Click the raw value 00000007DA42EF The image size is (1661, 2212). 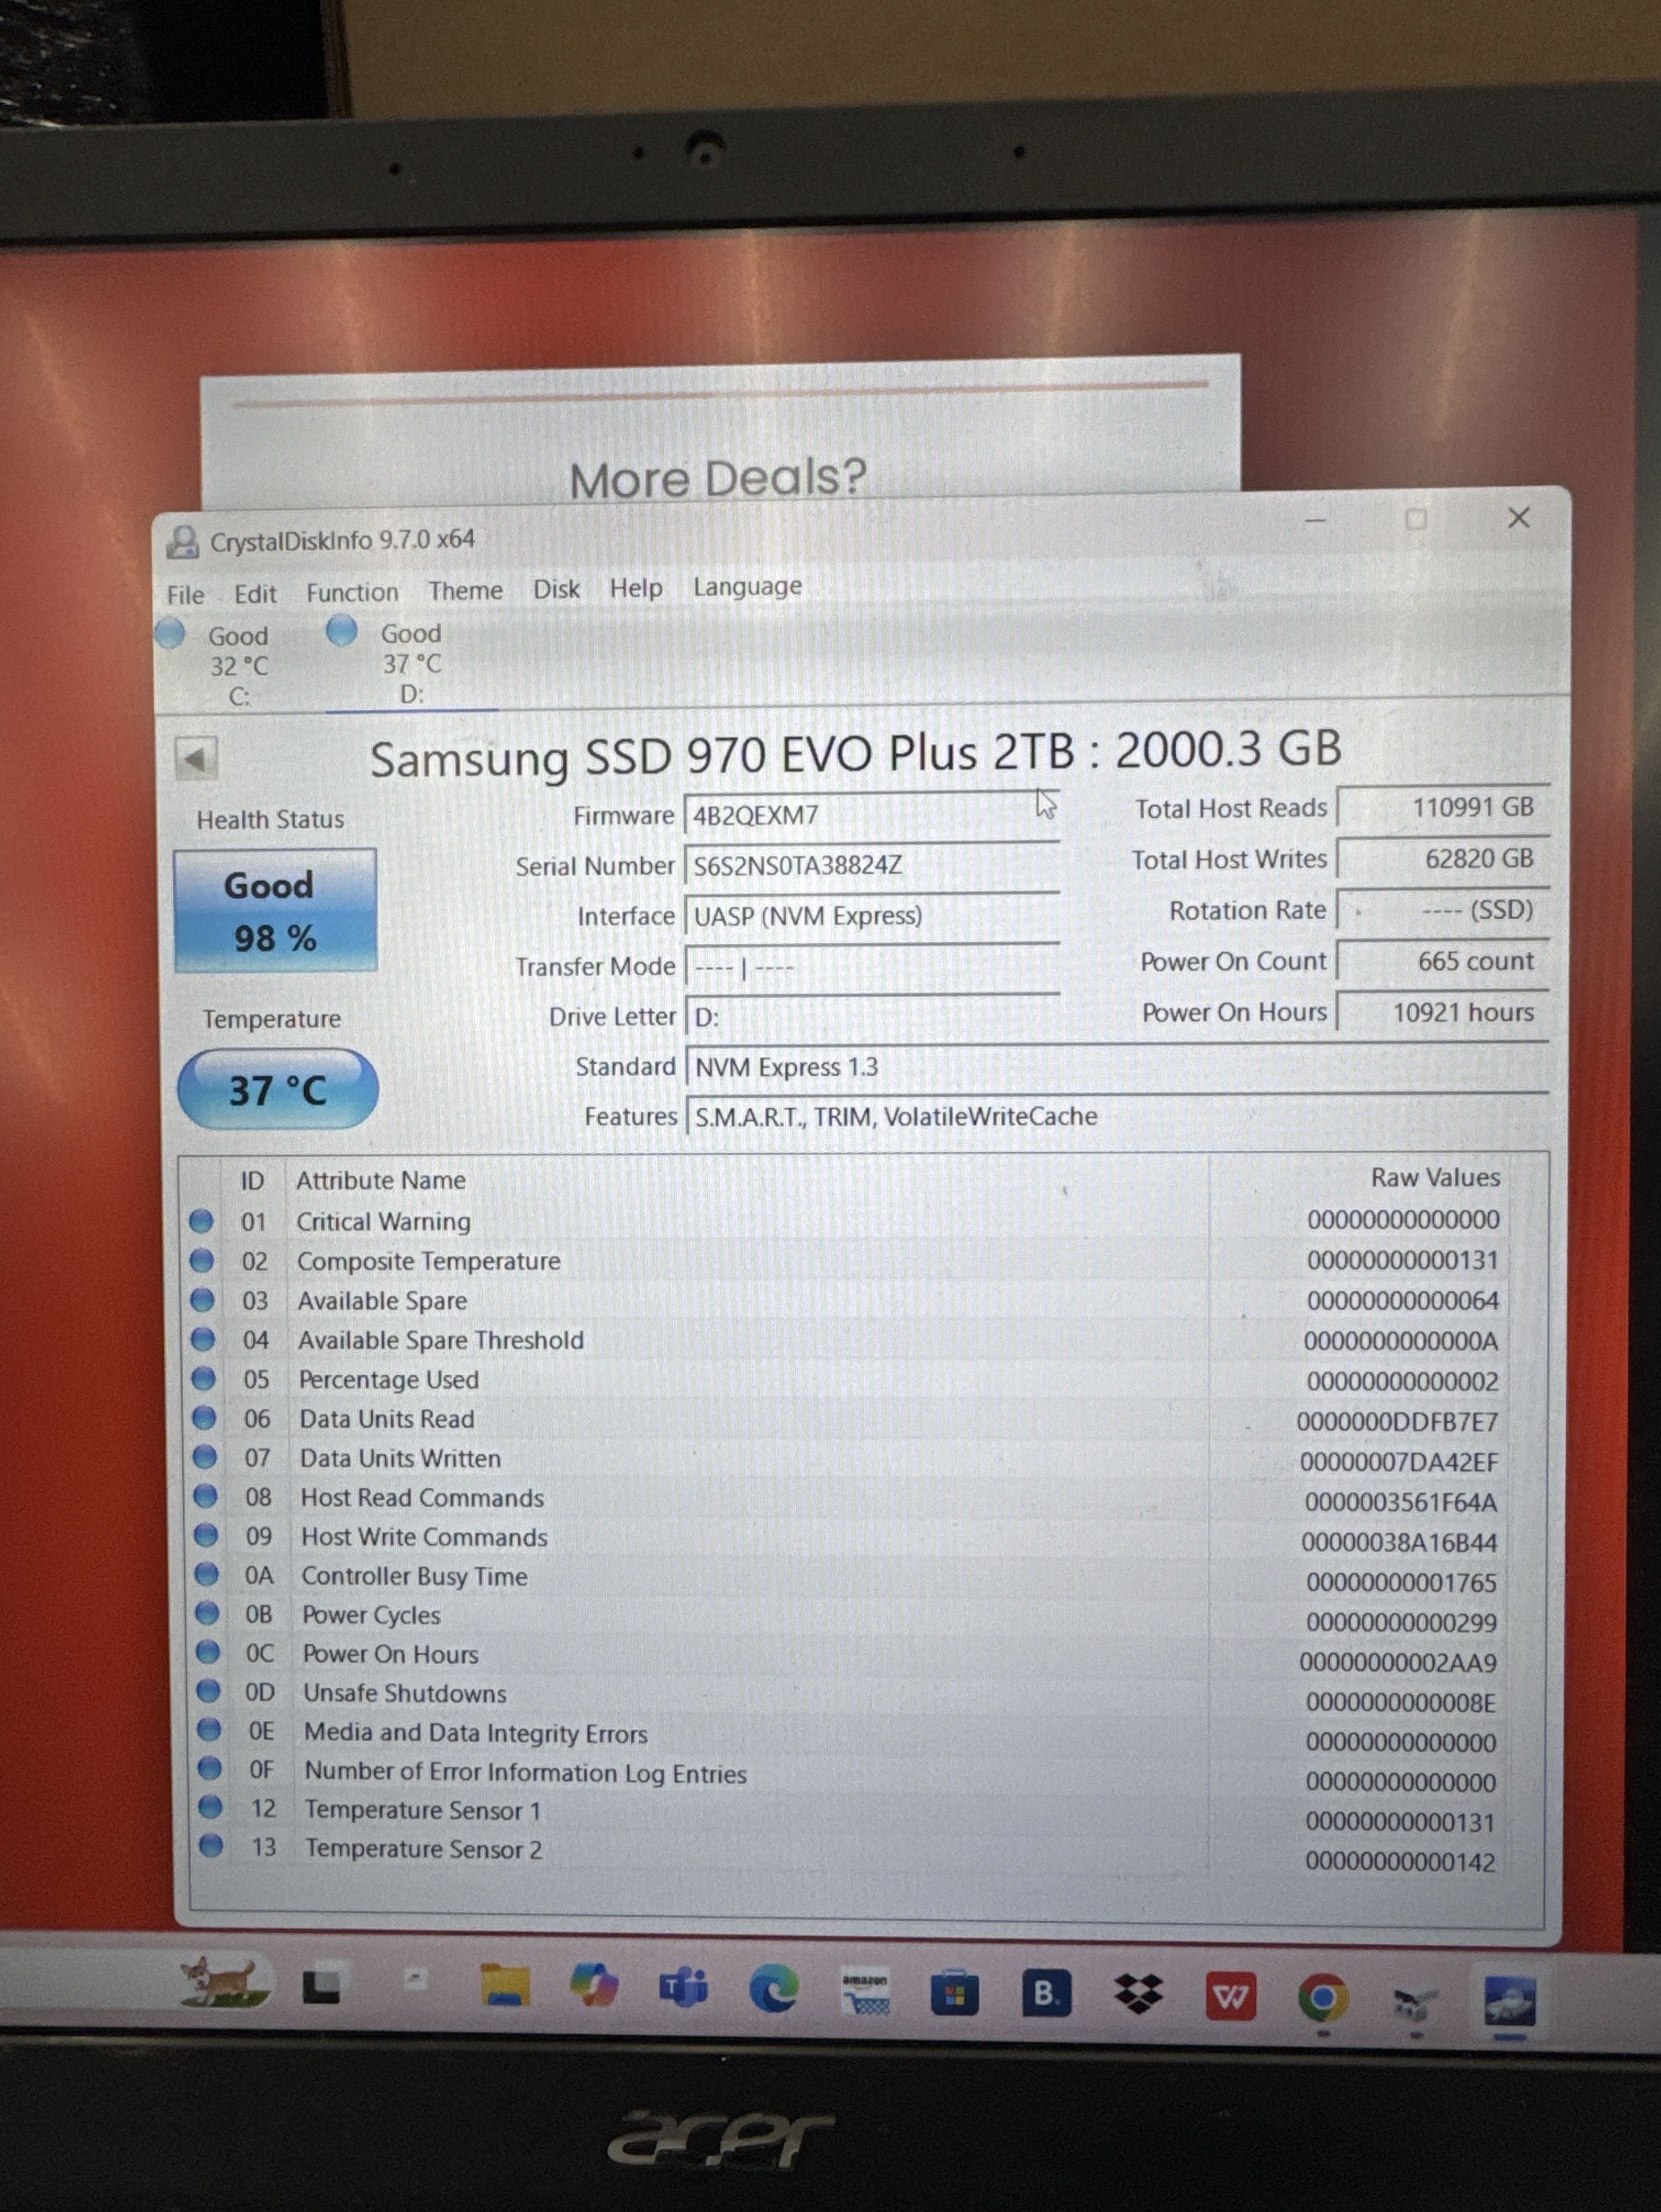point(1399,1462)
